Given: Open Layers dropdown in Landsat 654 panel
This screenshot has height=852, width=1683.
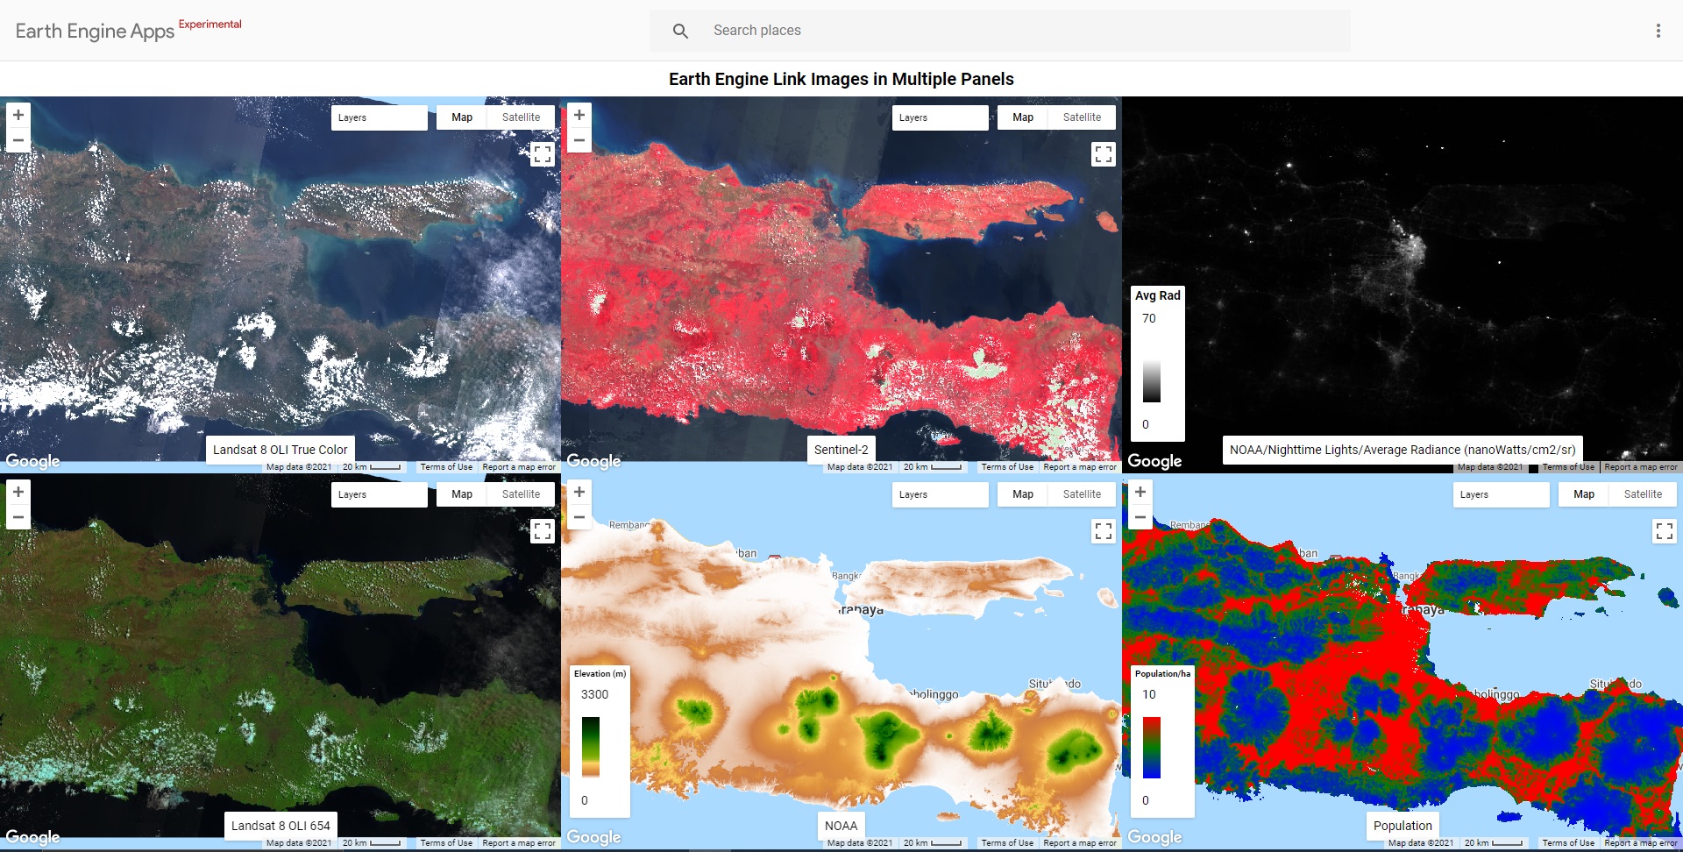Looking at the screenshot, I should click(379, 494).
